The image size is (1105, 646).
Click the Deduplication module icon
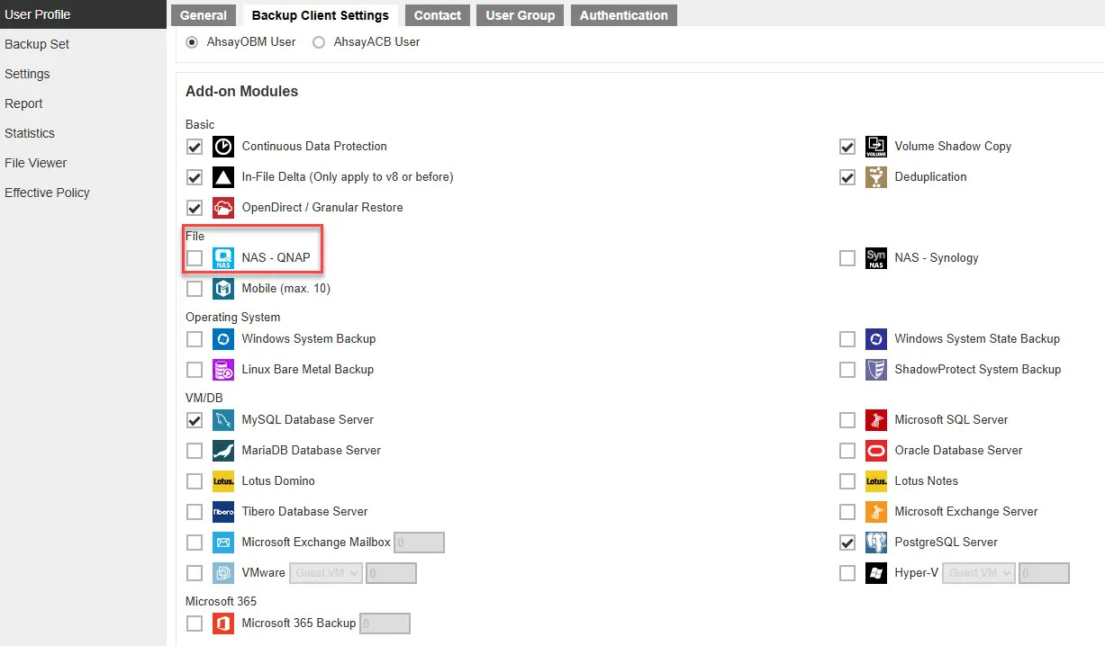click(x=875, y=177)
